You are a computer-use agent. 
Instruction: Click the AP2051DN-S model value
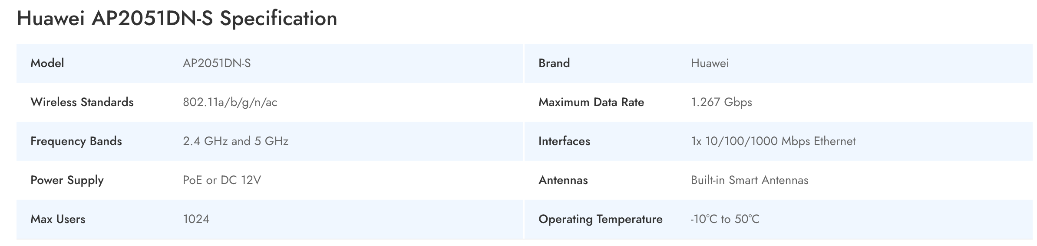click(x=217, y=63)
